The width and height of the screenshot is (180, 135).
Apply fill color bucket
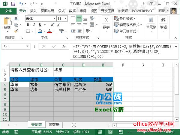coord(40,31)
